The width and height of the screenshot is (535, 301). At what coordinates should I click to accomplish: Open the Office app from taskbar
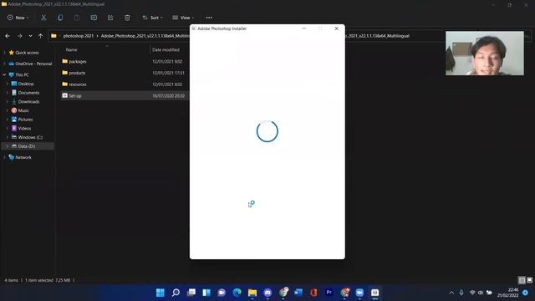313,293
